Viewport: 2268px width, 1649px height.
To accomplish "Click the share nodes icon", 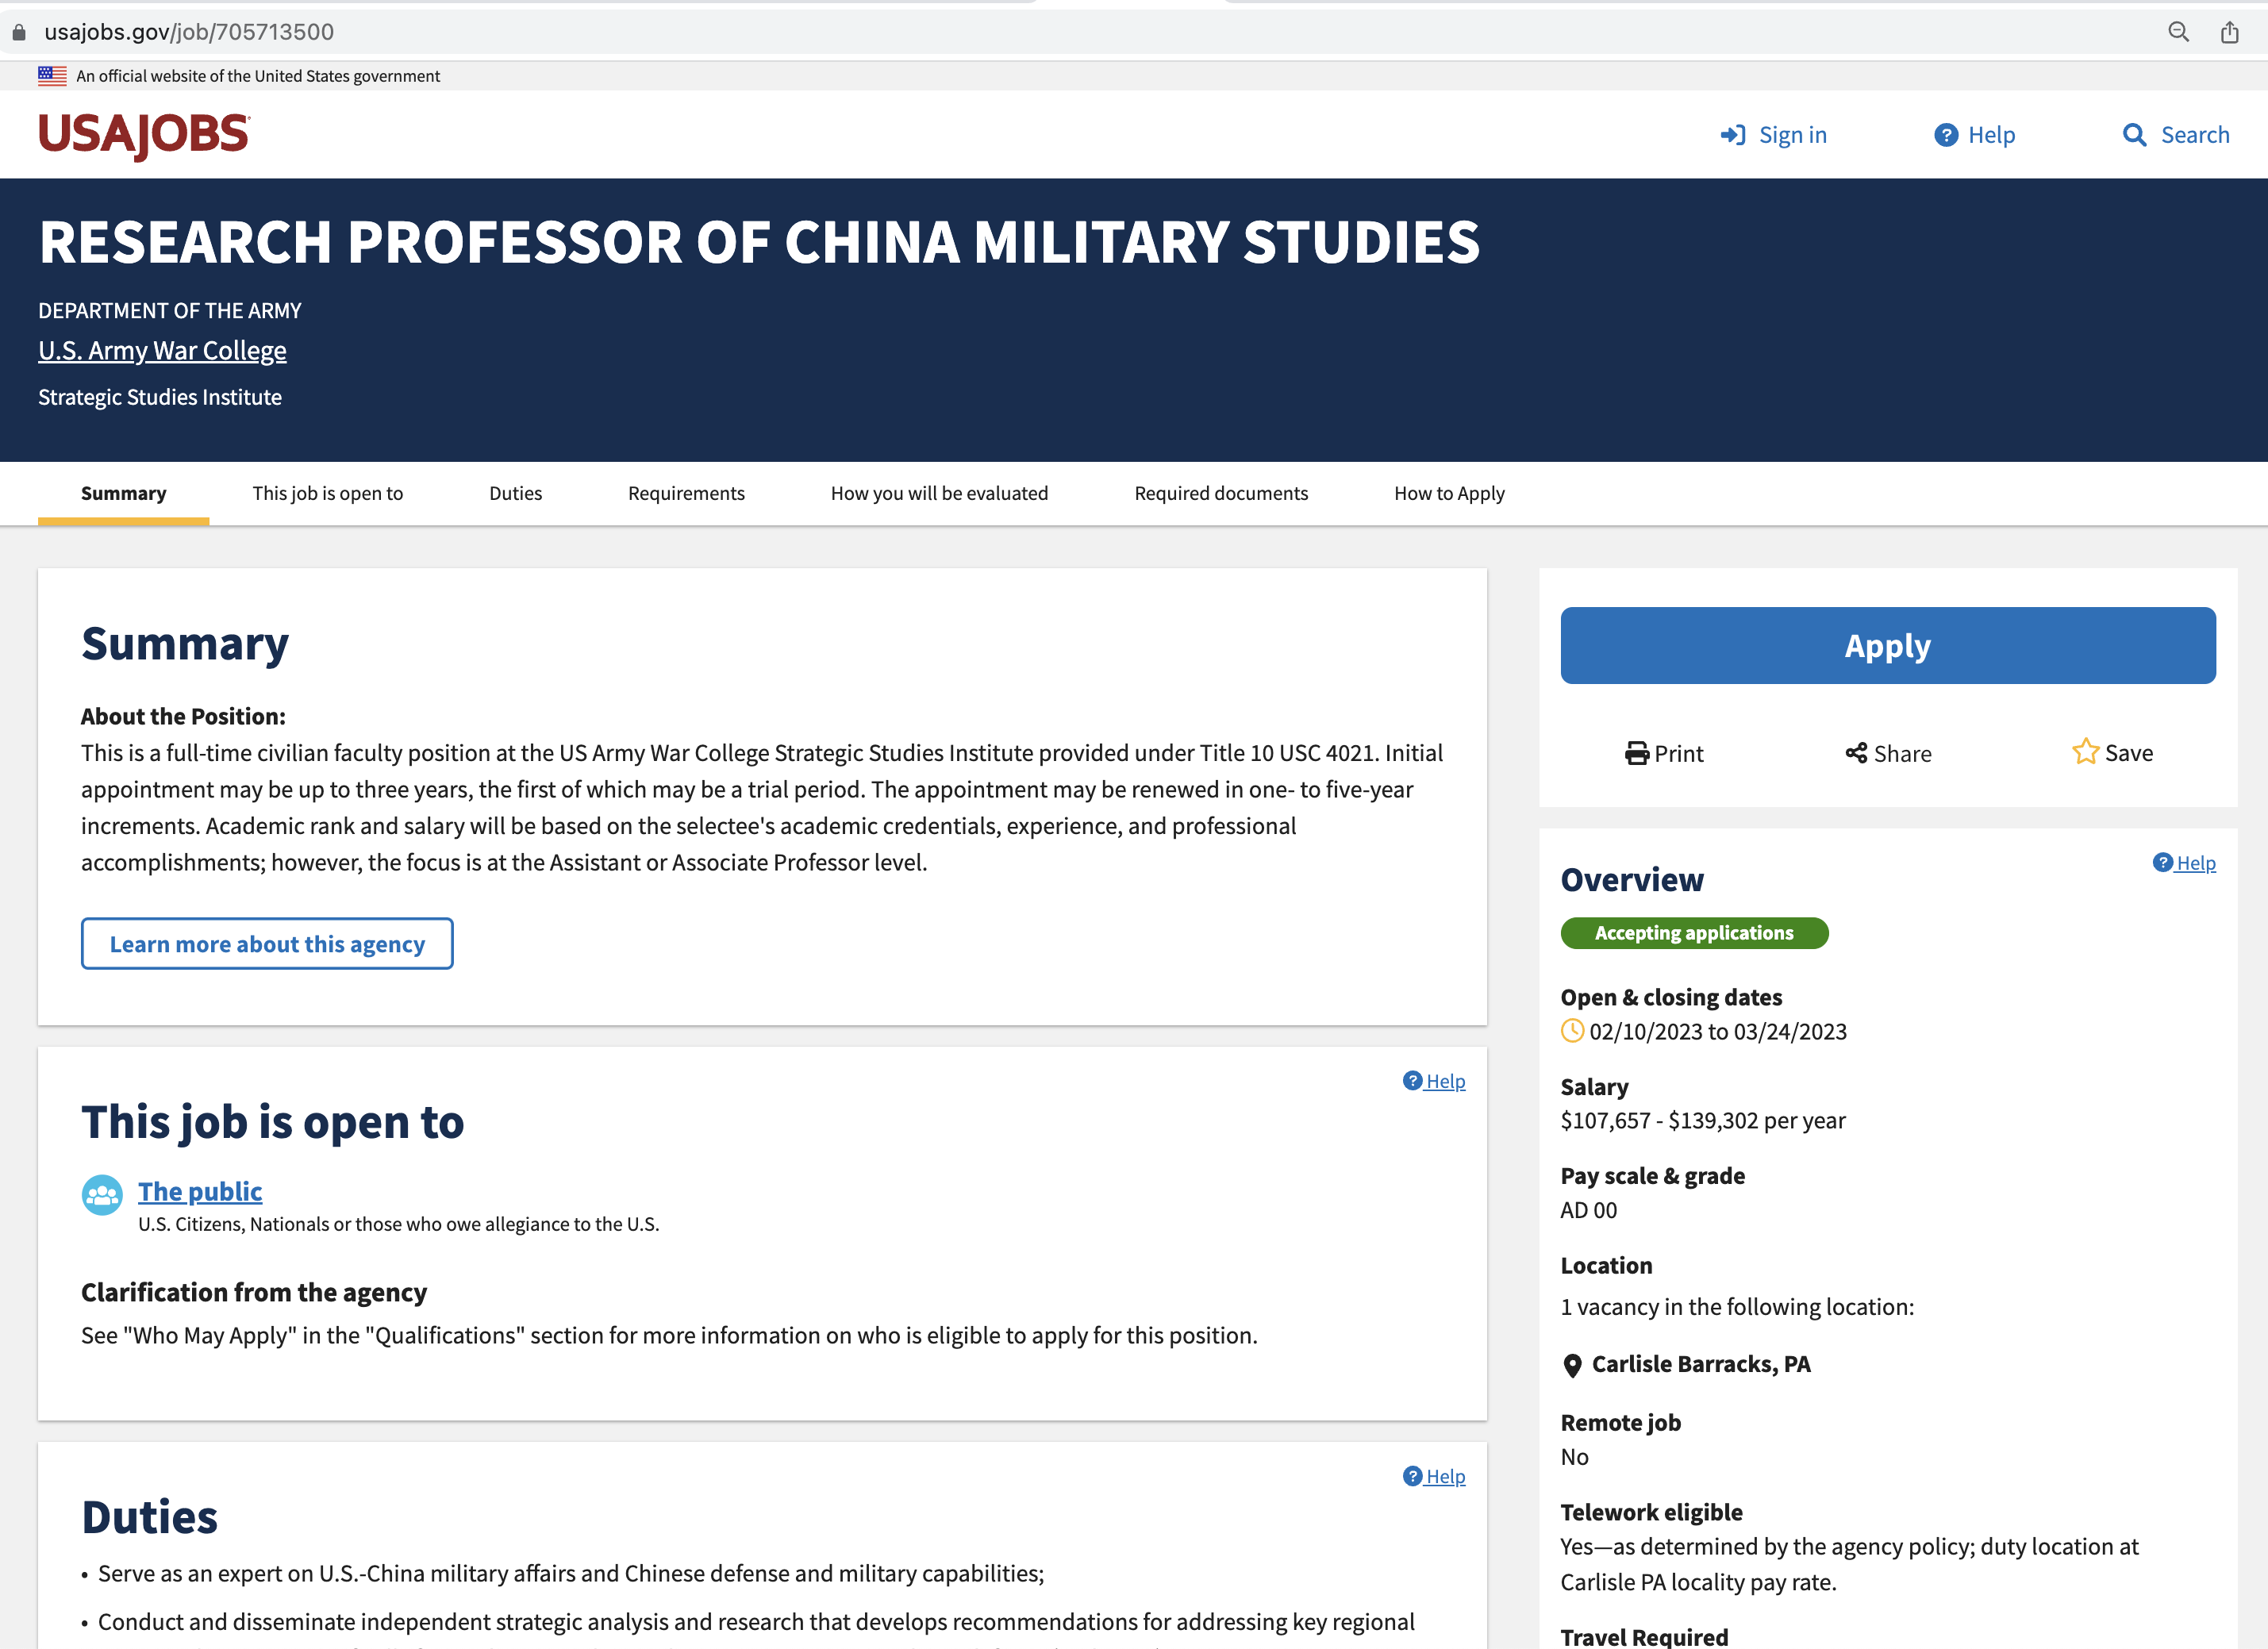I will click(1857, 753).
